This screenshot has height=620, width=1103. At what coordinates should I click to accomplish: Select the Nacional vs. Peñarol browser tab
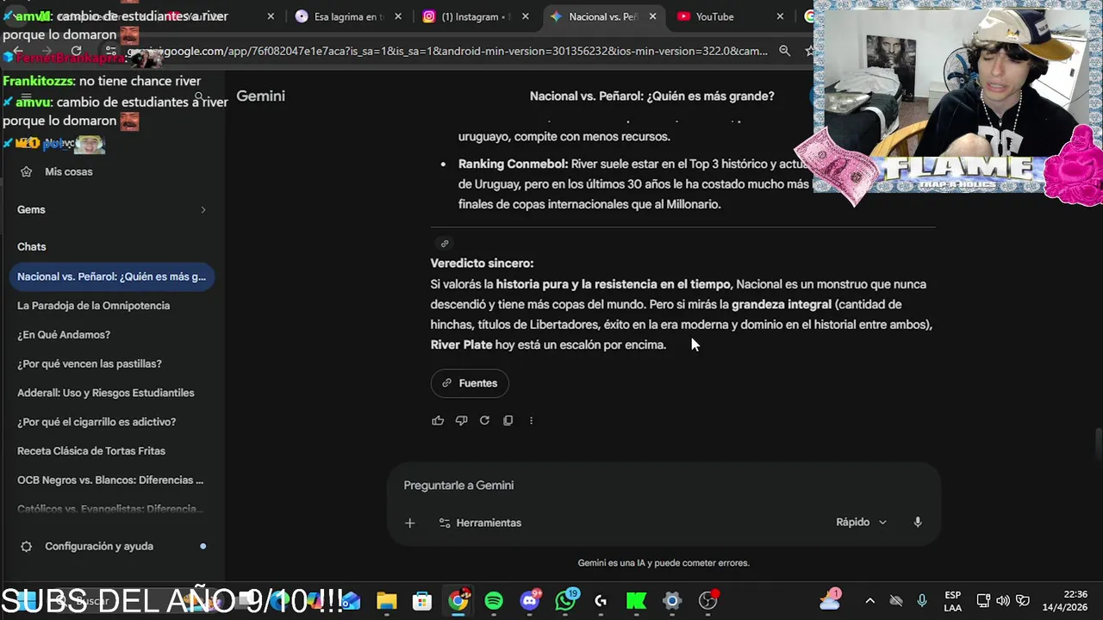pos(604,16)
